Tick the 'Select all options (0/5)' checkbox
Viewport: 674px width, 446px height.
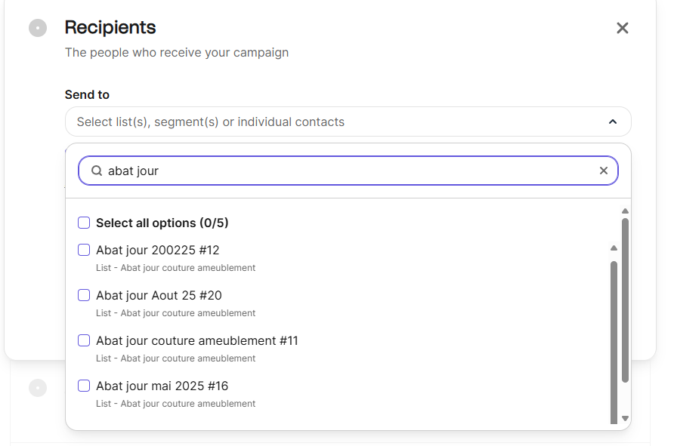(x=84, y=223)
